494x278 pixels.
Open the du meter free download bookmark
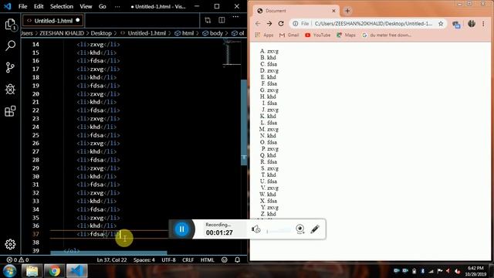(387, 35)
